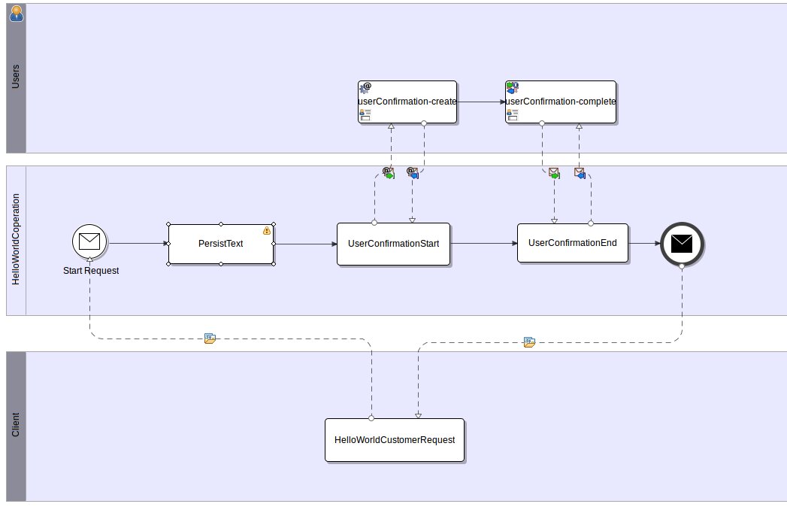Screen dimensions: 787x510
Task: Click the envelope inside the Start Request event
Action: (90, 242)
